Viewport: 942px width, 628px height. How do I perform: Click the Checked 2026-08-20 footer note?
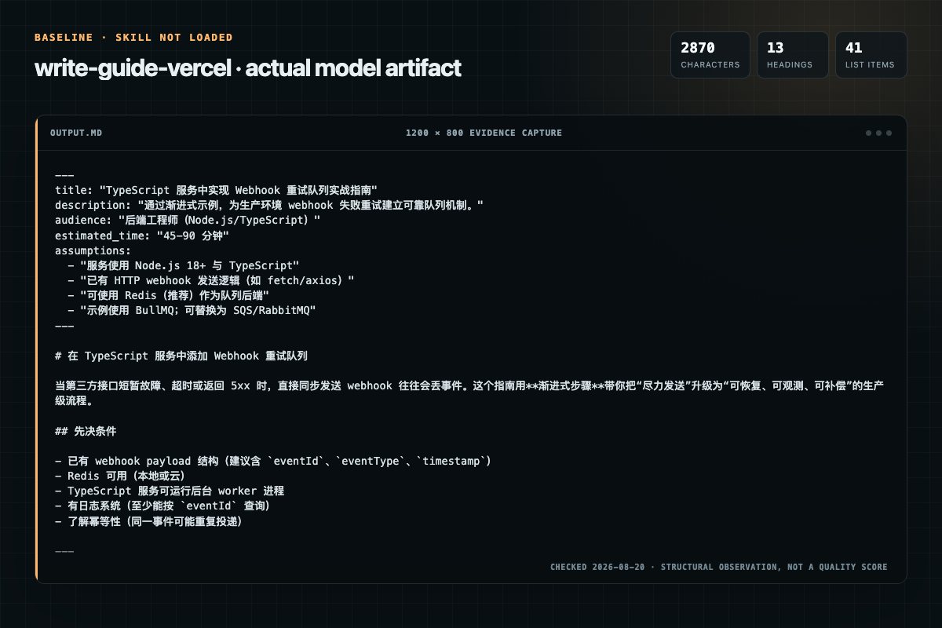719,567
